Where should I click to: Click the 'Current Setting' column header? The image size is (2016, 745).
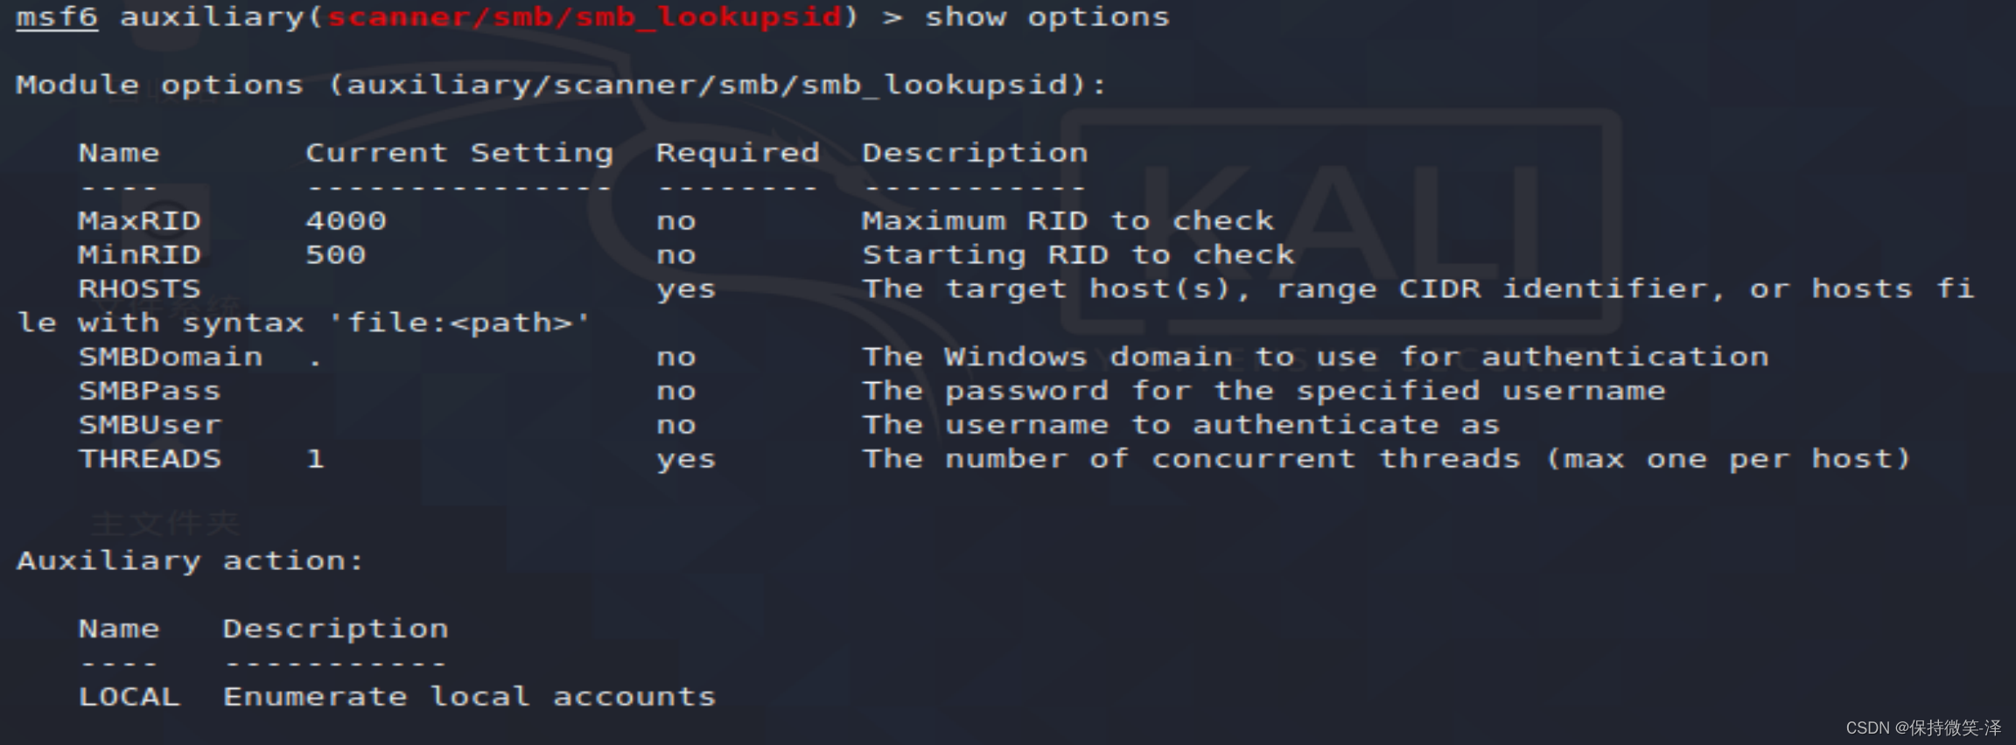[x=459, y=153]
